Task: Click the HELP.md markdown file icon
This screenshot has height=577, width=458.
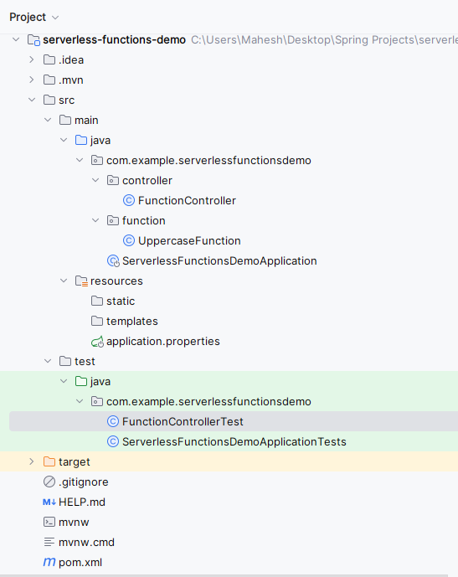Action: tap(49, 502)
